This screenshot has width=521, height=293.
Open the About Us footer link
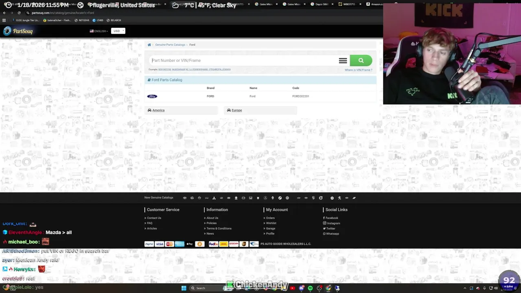tap(212, 218)
